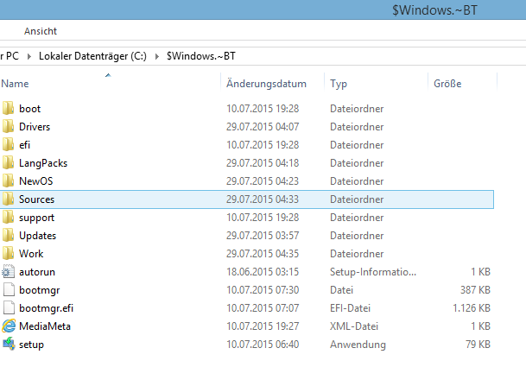Click the size "1.126 KB" of bootmgr.efi
The image size is (526, 386).
pyautogui.click(x=472, y=308)
